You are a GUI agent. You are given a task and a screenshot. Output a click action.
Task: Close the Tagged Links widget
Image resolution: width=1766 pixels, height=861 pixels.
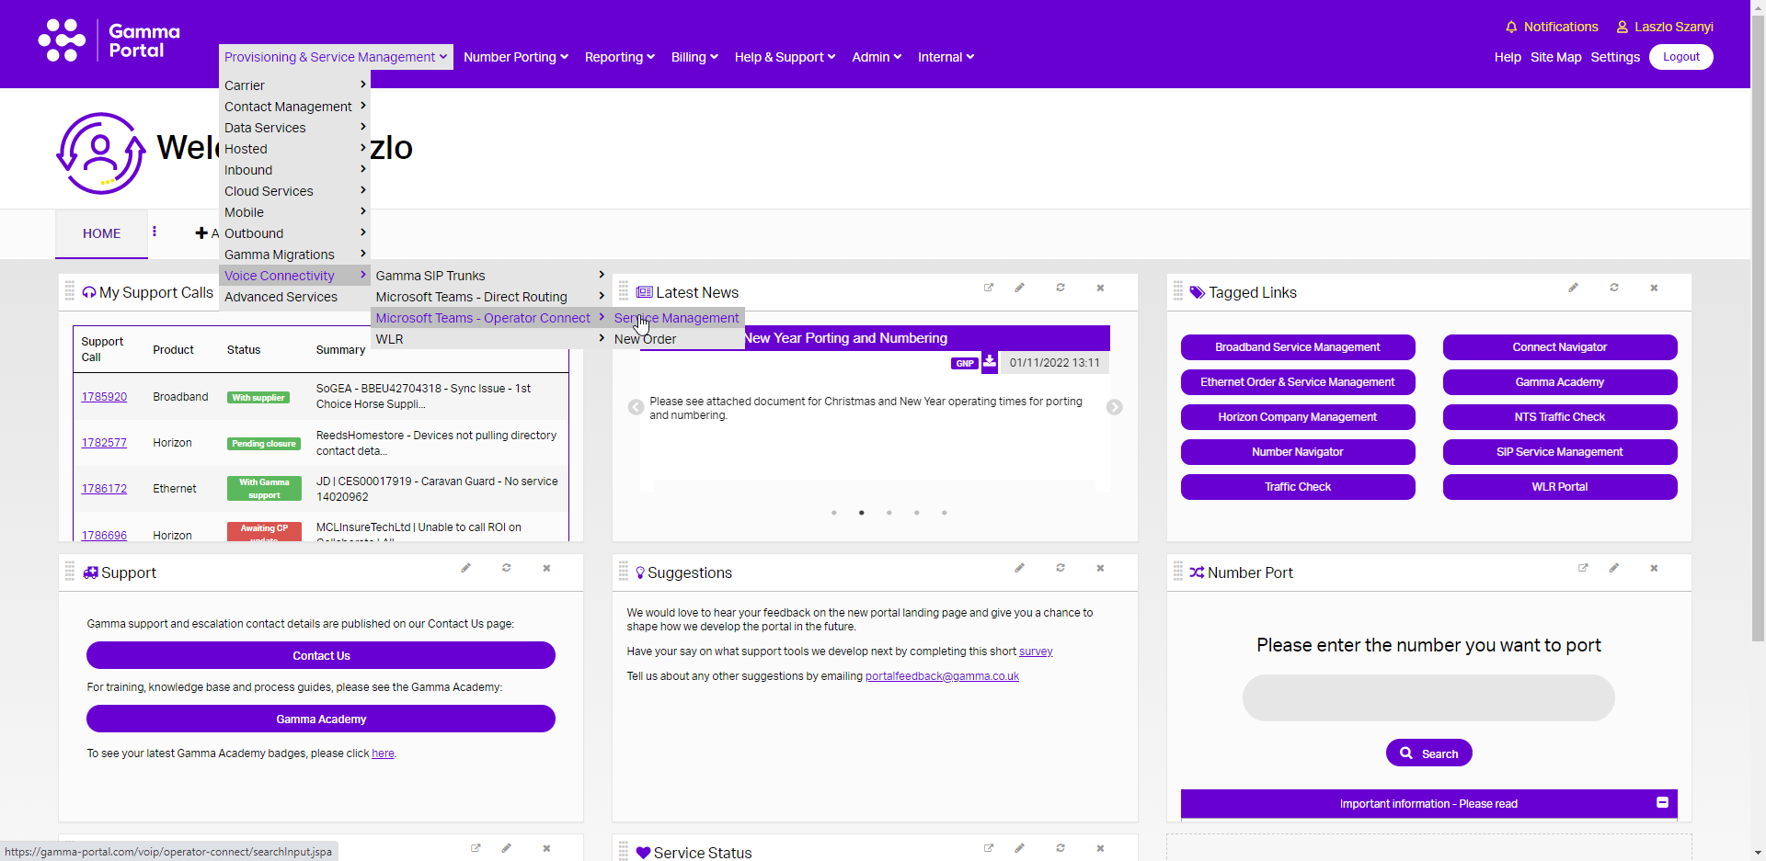click(x=1654, y=288)
